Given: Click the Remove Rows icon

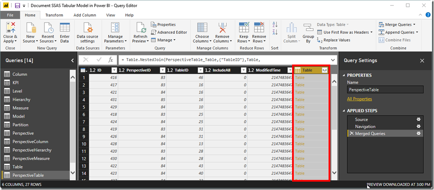Looking at the screenshot, I should pyautogui.click(x=259, y=28).
